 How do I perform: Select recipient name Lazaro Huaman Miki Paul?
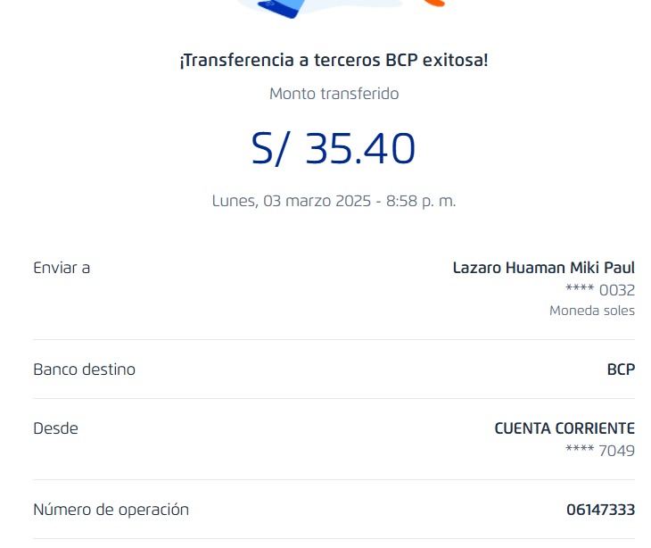pos(543,268)
